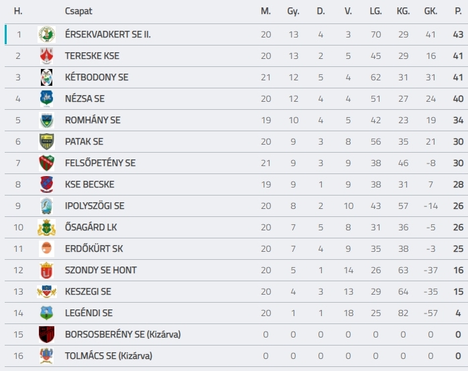Select the SZONDY SE HONT team name

pyautogui.click(x=101, y=271)
